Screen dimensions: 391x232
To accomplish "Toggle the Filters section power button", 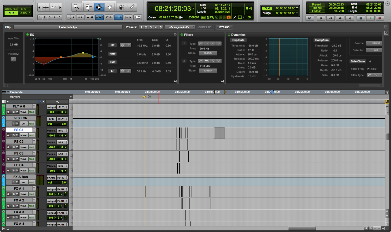I will coord(182,34).
